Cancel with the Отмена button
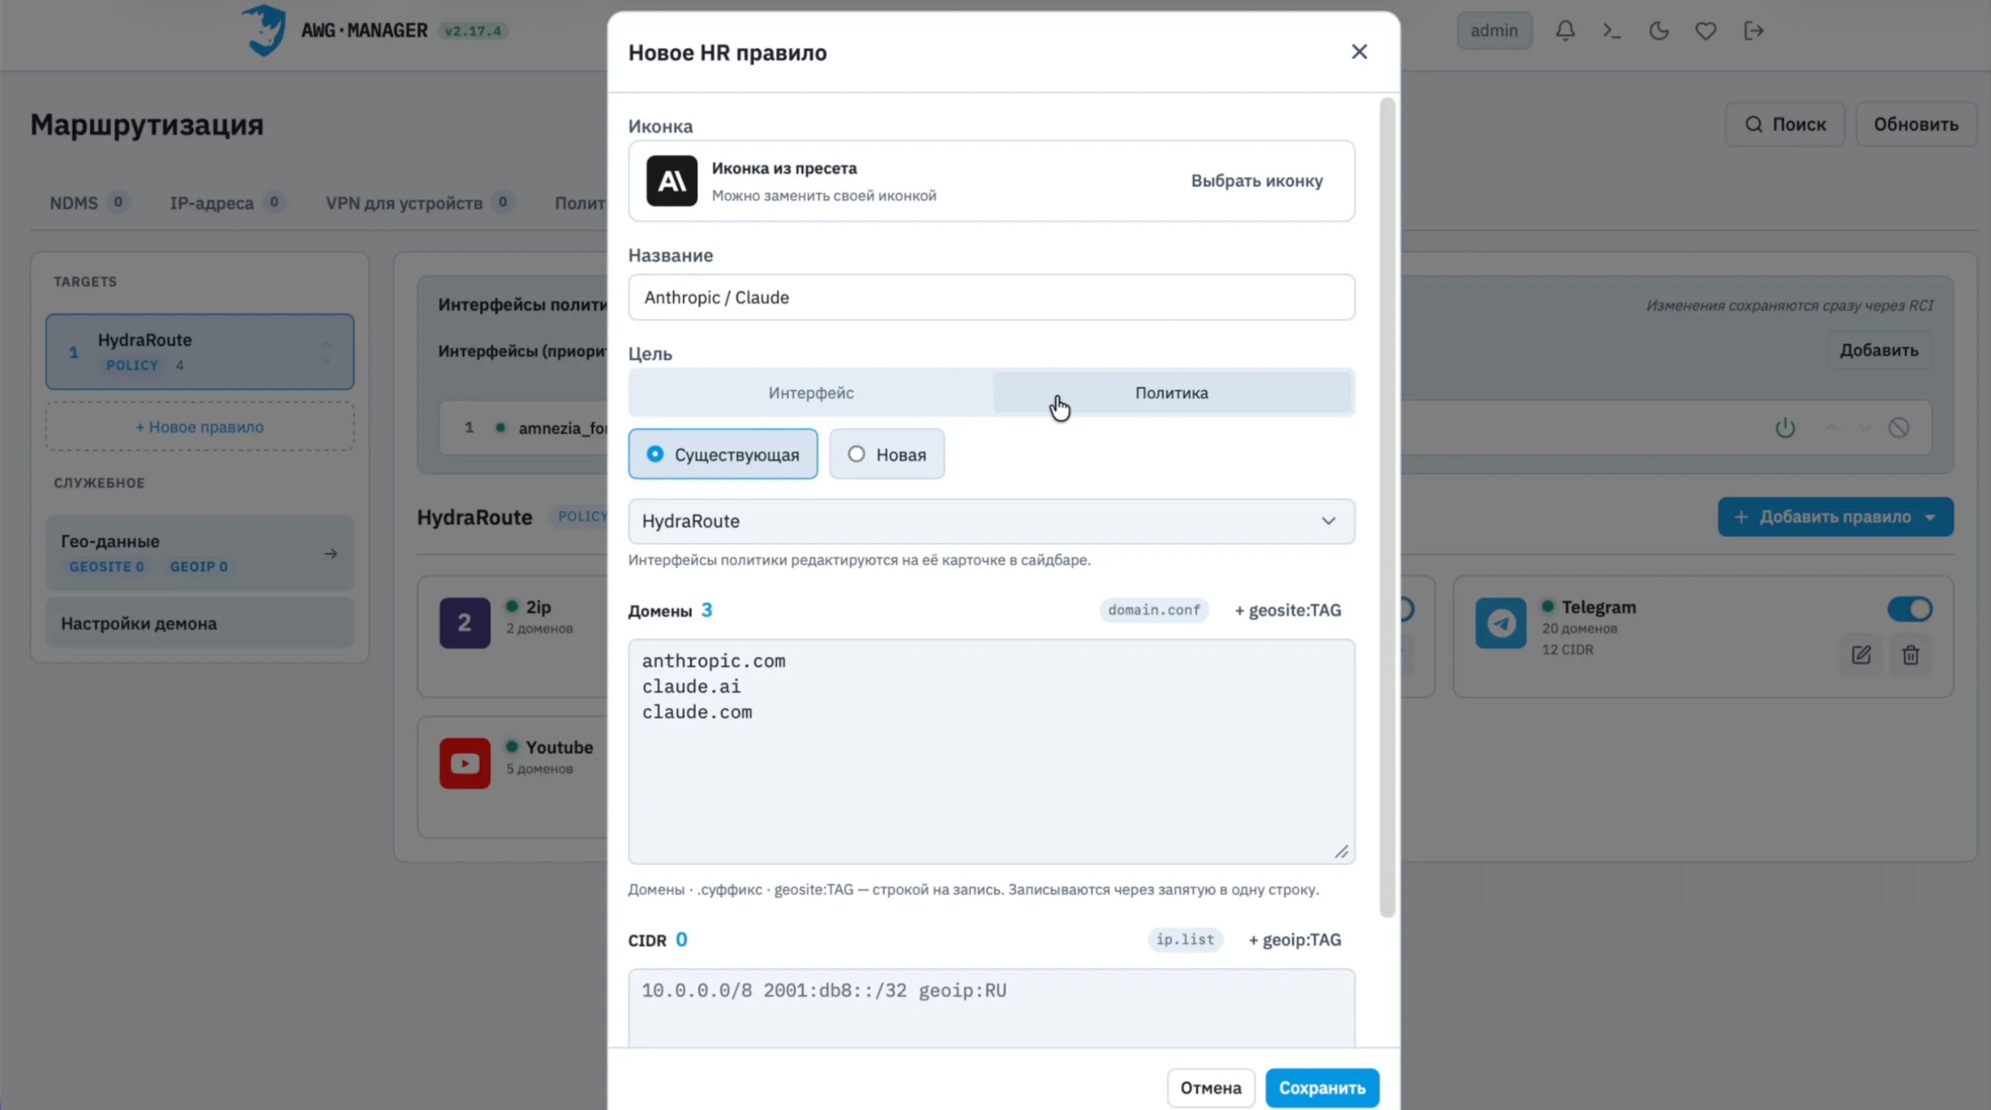Image resolution: width=1991 pixels, height=1110 pixels. (1210, 1088)
